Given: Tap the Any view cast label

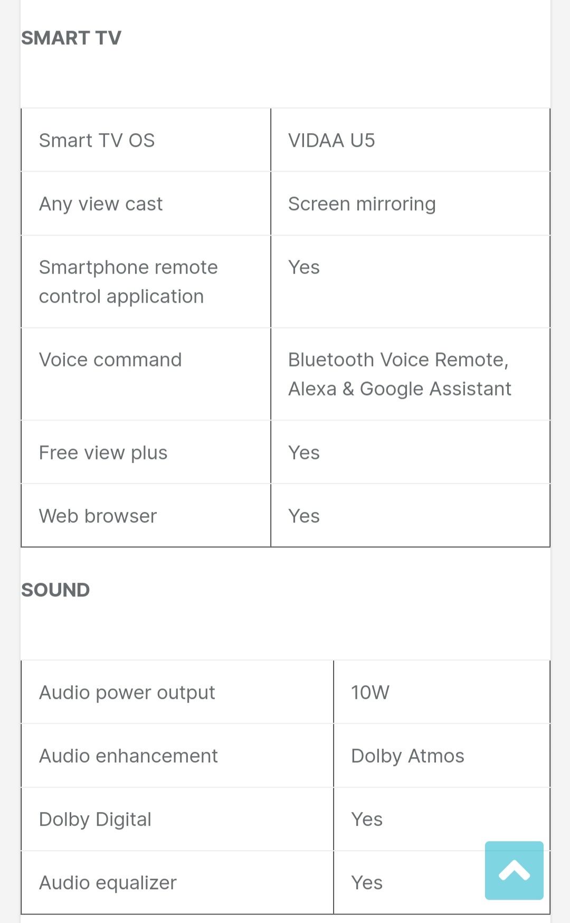Looking at the screenshot, I should click(x=101, y=204).
